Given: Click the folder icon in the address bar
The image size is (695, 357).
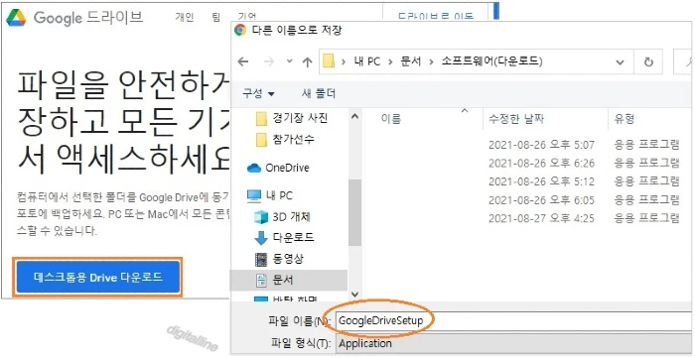Looking at the screenshot, I should point(329,61).
